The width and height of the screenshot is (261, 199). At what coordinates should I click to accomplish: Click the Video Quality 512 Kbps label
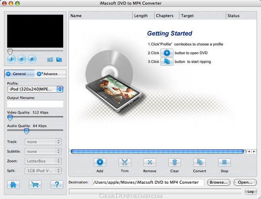tap(28, 113)
